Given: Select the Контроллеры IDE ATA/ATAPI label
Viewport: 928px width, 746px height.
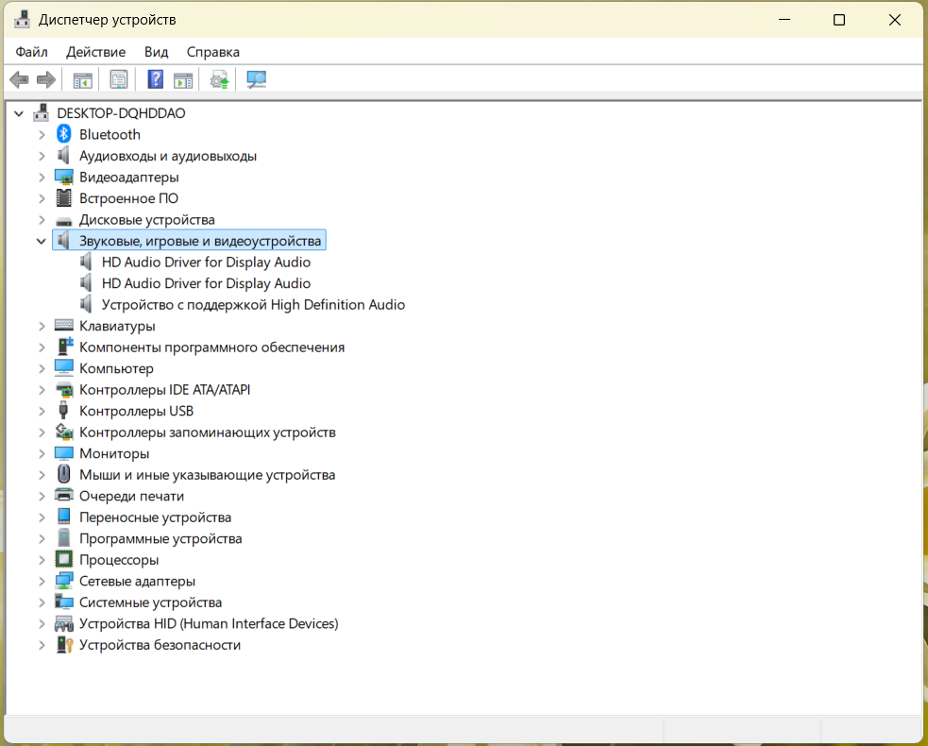Looking at the screenshot, I should point(164,390).
